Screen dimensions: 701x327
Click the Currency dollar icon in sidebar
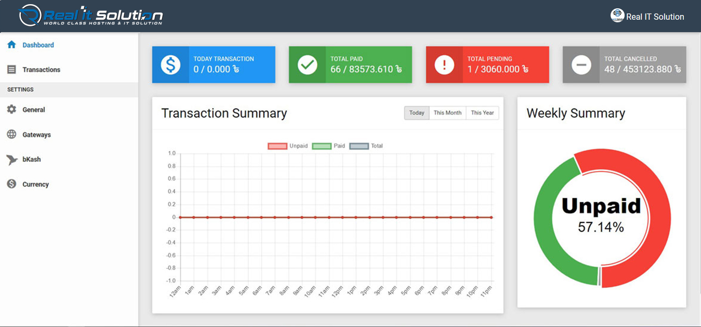click(x=11, y=184)
